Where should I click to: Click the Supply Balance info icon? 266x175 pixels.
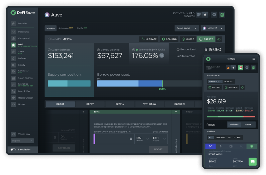click(49, 50)
